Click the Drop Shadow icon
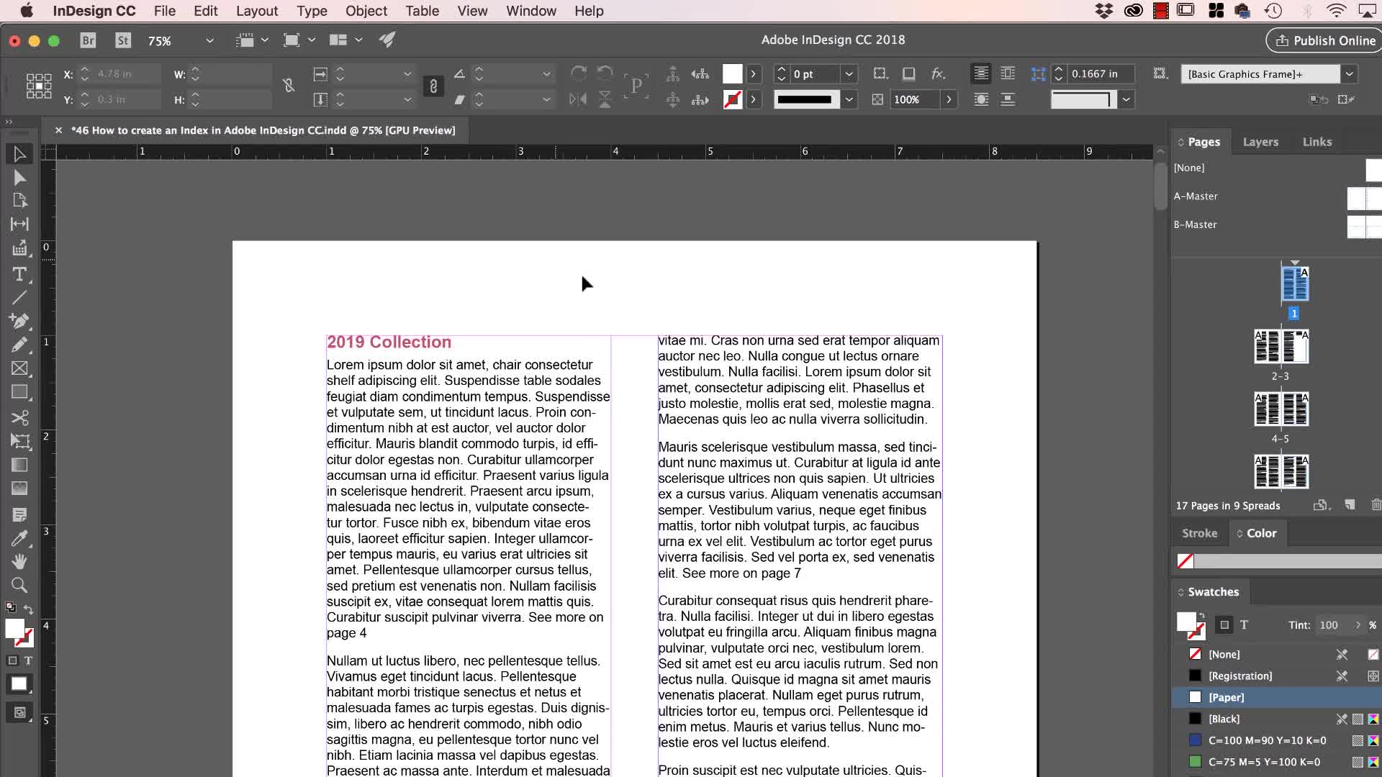The width and height of the screenshot is (1382, 777). (909, 73)
